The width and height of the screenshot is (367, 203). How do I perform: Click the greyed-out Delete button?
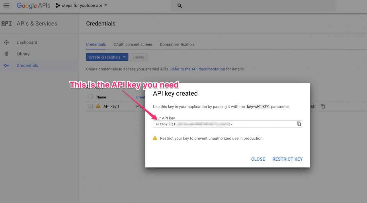point(139,57)
